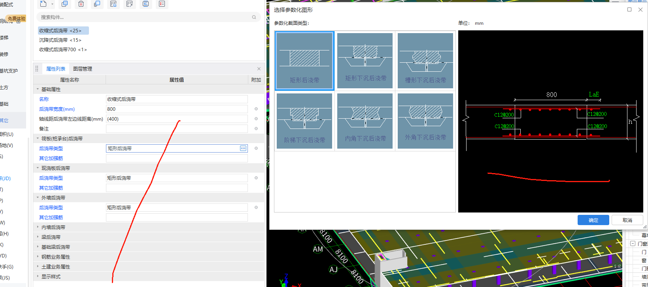Switch to the 属性列表 tab
This screenshot has height=287, width=648.
(56, 69)
